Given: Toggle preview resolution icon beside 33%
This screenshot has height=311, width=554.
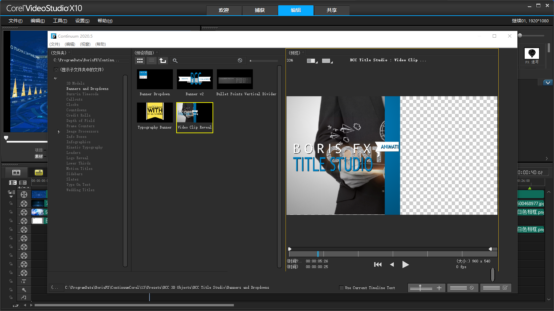Looking at the screenshot, I should (x=312, y=61).
